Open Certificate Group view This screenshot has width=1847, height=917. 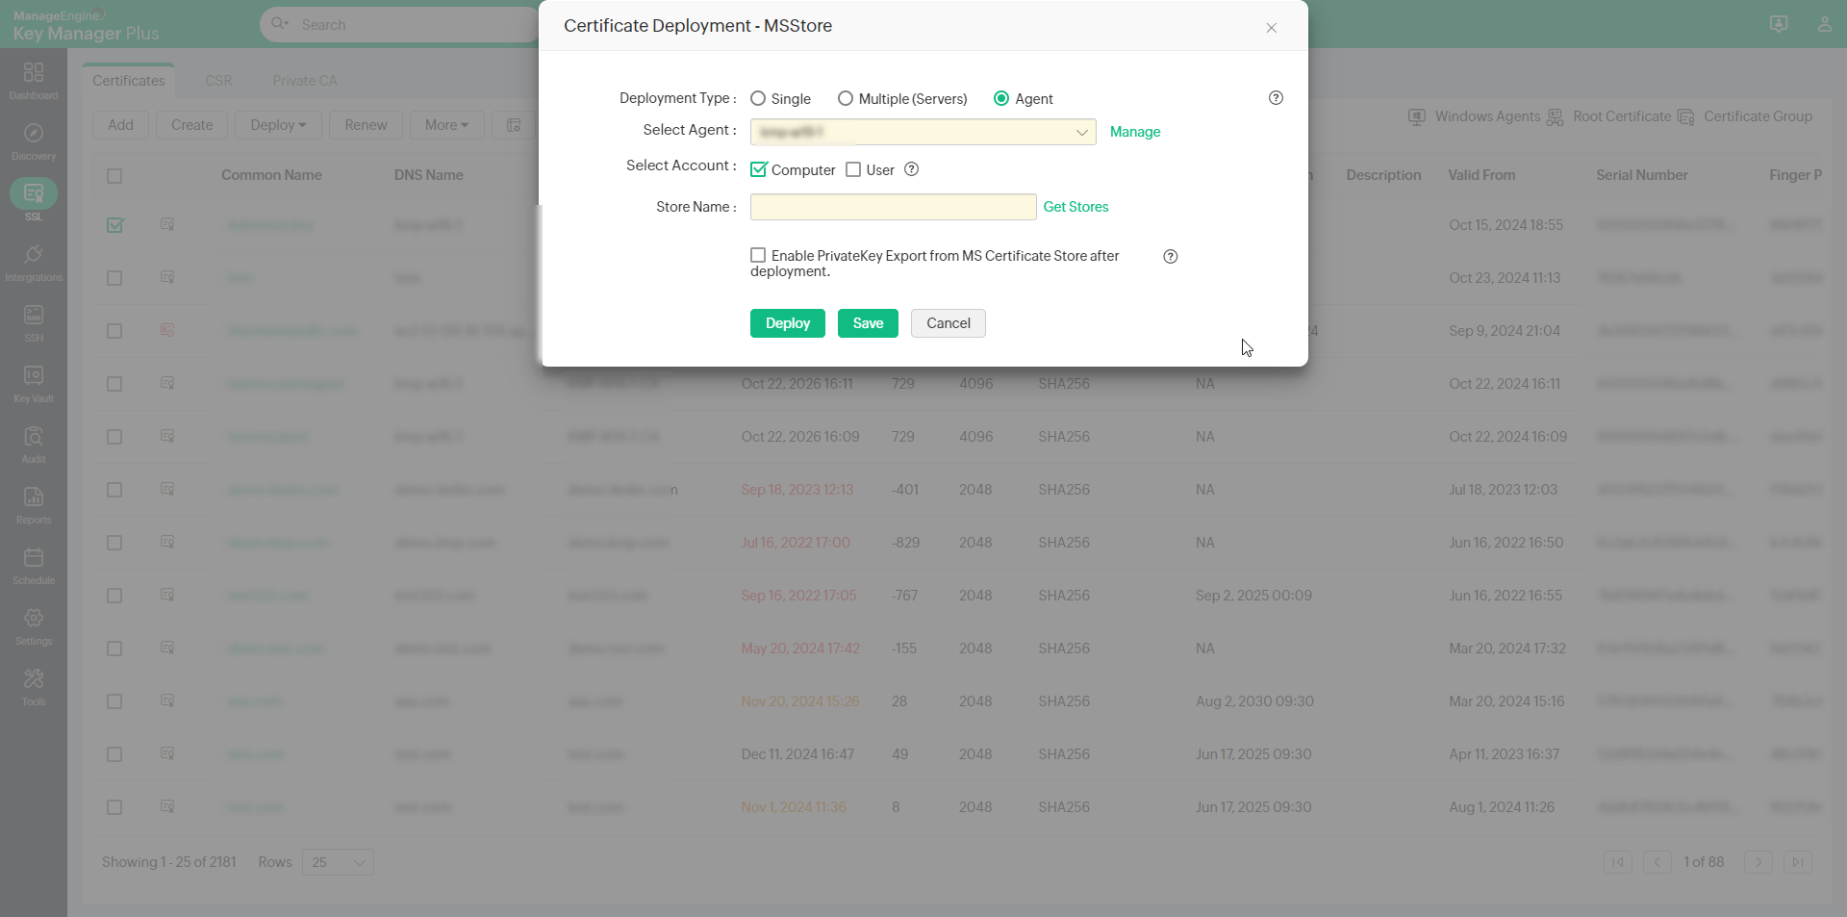[1745, 116]
